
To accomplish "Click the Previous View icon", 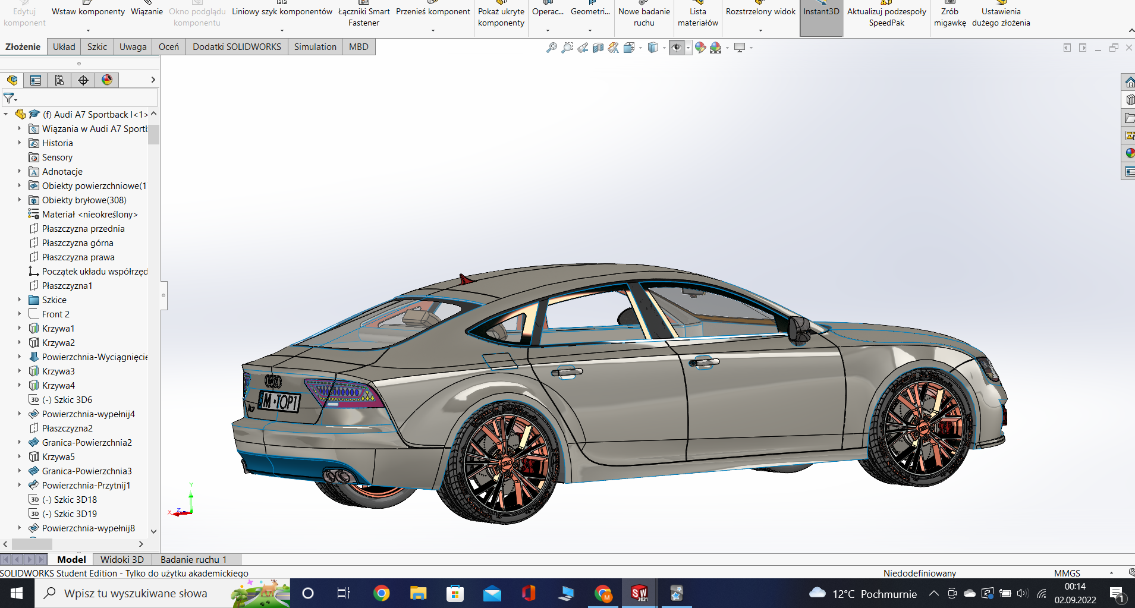I will point(583,48).
